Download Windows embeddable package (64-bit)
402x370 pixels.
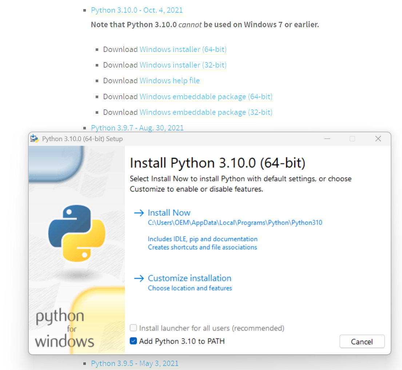tap(206, 97)
